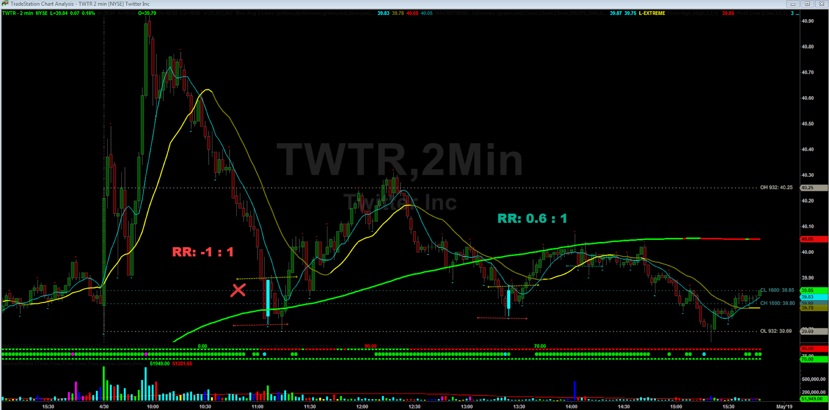Screen dimensions: 829x410
Task: Select the teal "RR: 0.6 : 1" annotation
Action: [x=532, y=219]
